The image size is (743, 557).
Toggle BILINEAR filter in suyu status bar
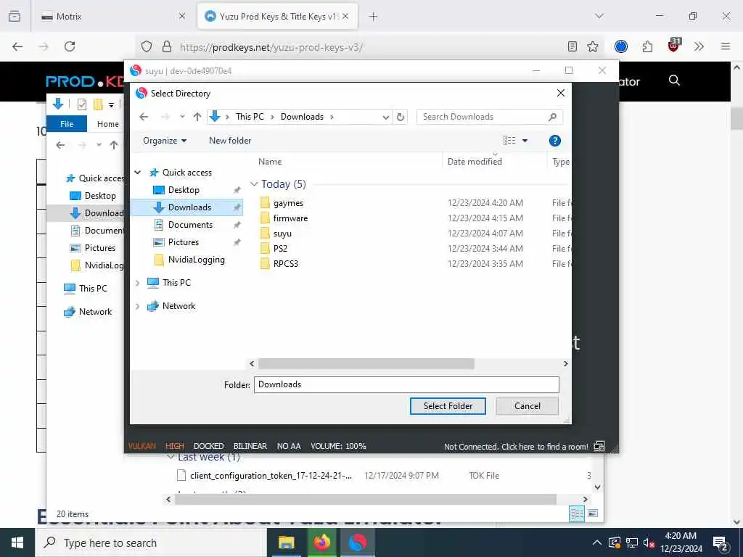(x=250, y=446)
